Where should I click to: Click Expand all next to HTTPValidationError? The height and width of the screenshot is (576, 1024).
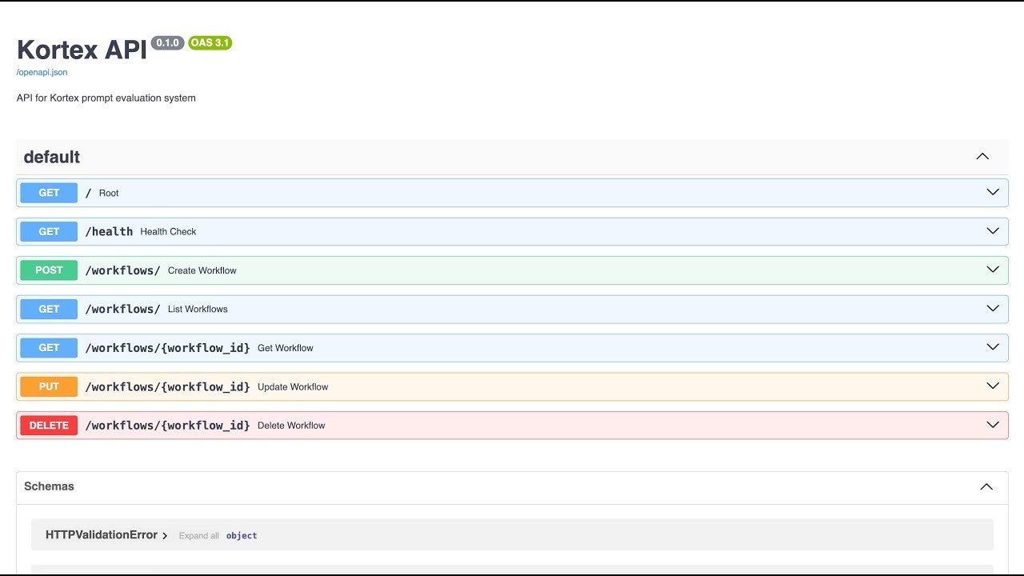click(198, 536)
